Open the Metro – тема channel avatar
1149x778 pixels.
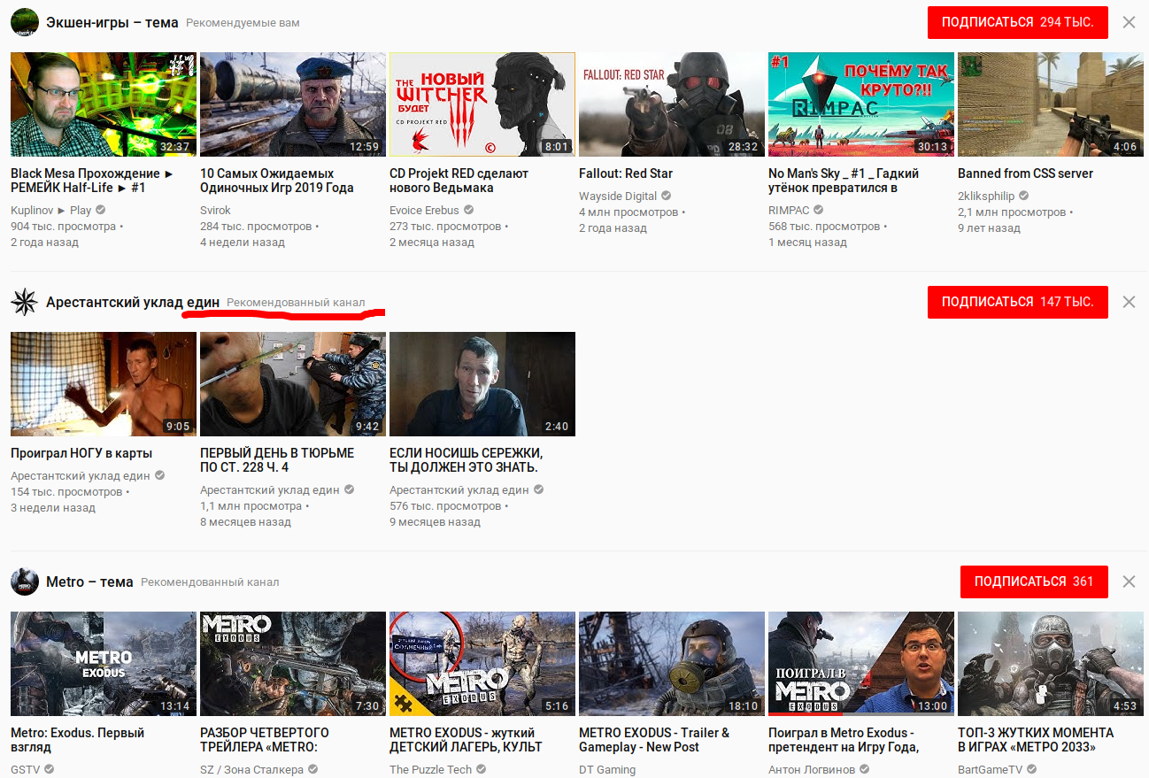tap(25, 582)
